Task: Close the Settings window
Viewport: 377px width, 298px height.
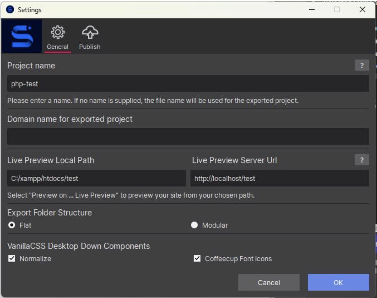Action: (x=362, y=10)
